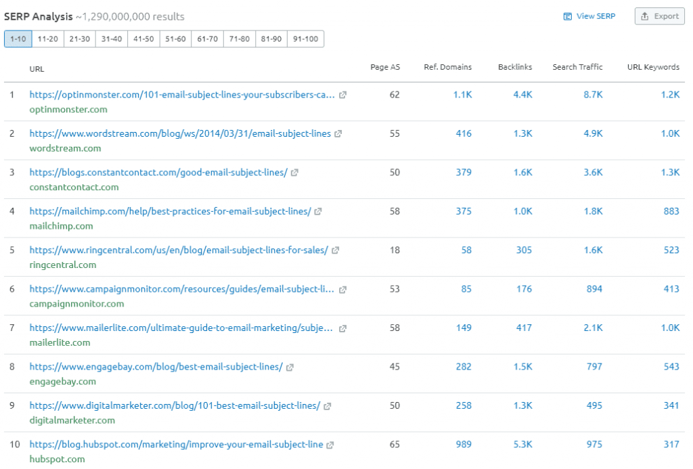The image size is (693, 469).
Task: Open optinmonster referring domains value 1.1K
Action: [x=462, y=95]
